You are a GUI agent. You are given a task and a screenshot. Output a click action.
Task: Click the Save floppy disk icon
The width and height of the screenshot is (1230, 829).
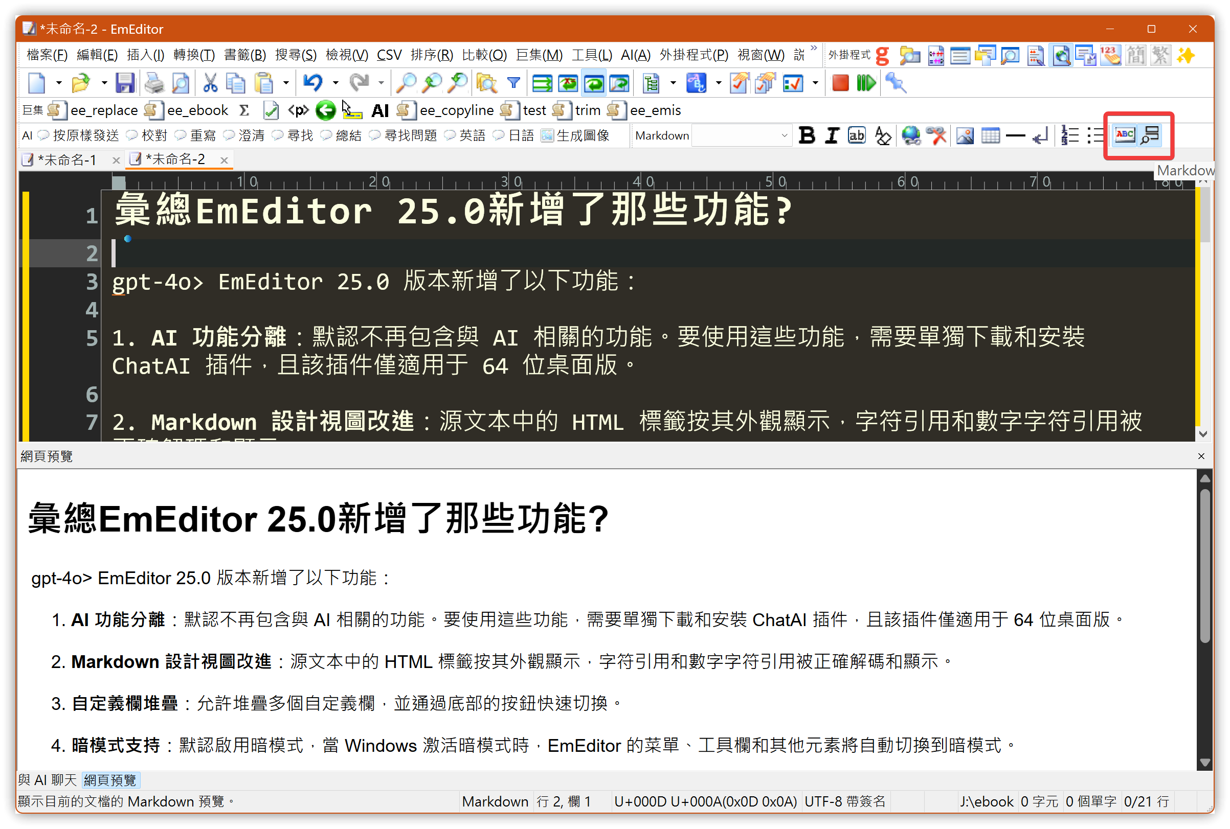[x=125, y=83]
